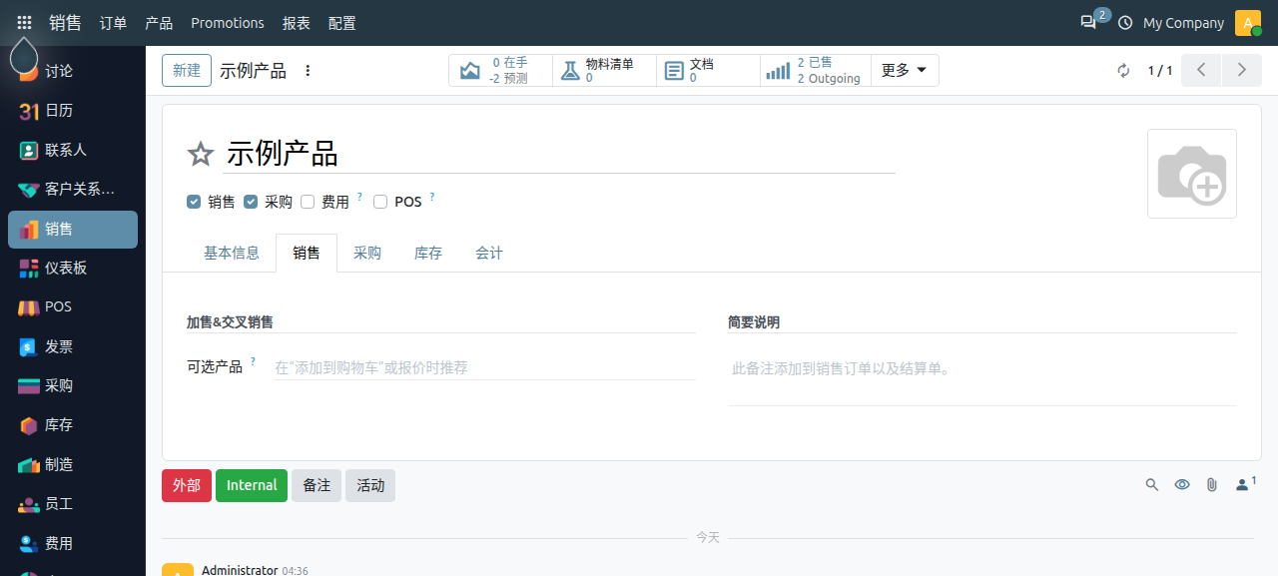This screenshot has height=576, width=1278.
Task: Show help tooltip next to 可选产品
Action: (253, 360)
